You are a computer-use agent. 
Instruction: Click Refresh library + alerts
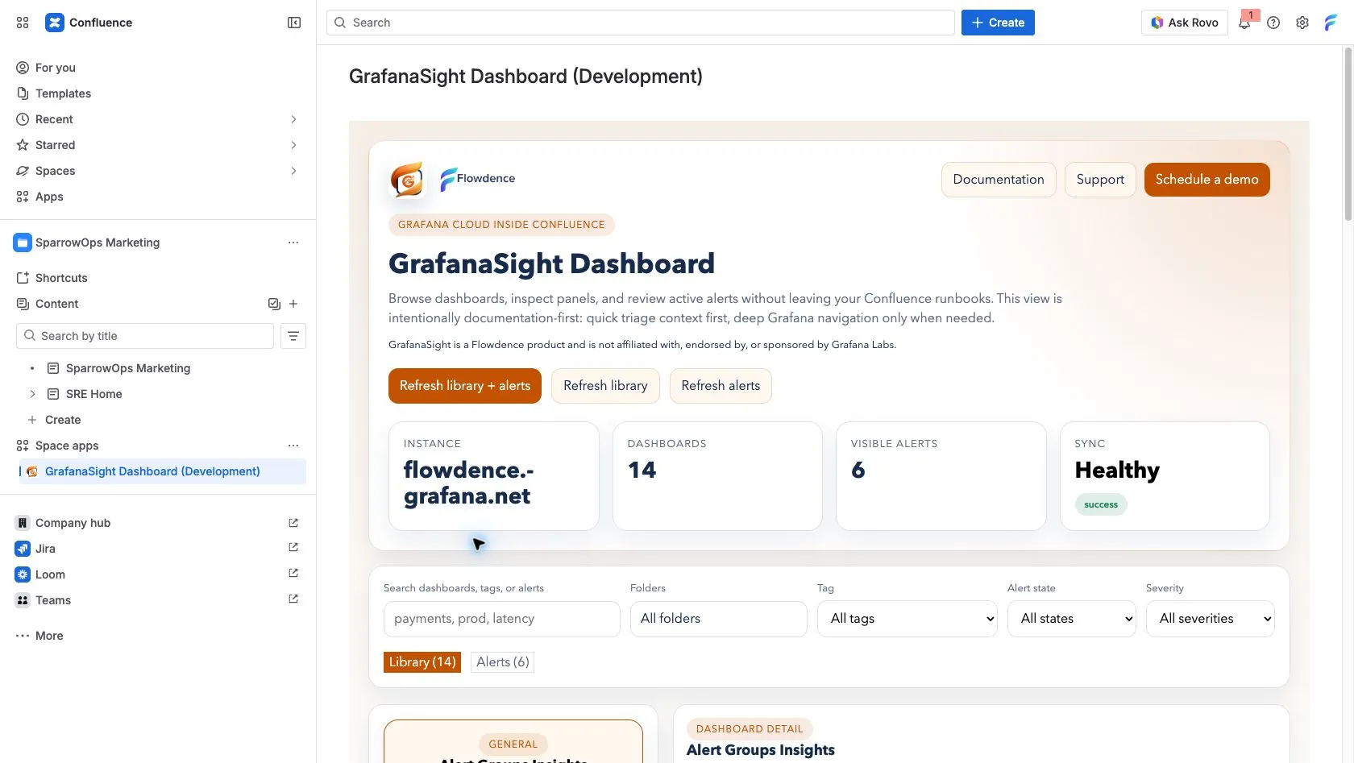click(x=465, y=386)
